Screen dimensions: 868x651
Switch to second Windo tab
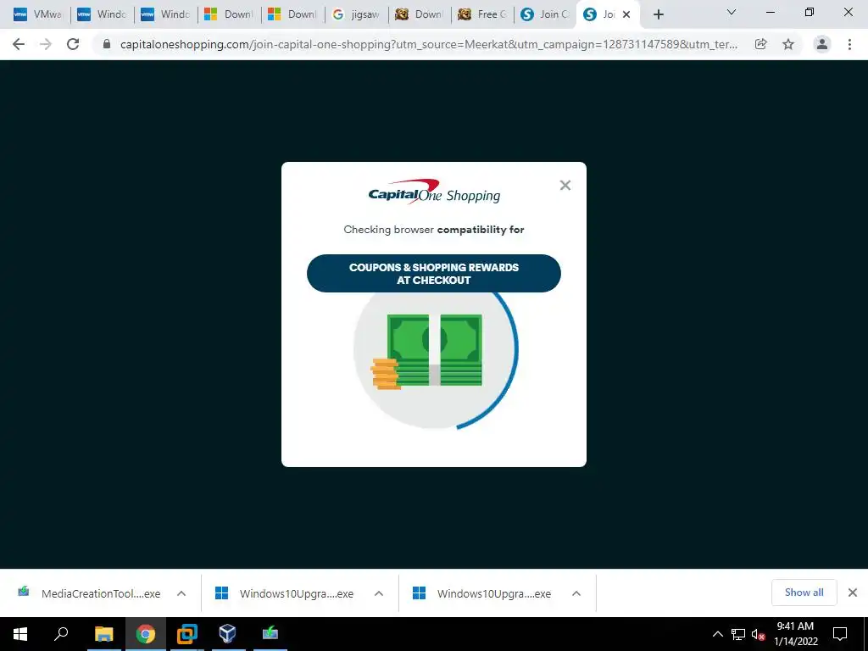click(x=165, y=14)
